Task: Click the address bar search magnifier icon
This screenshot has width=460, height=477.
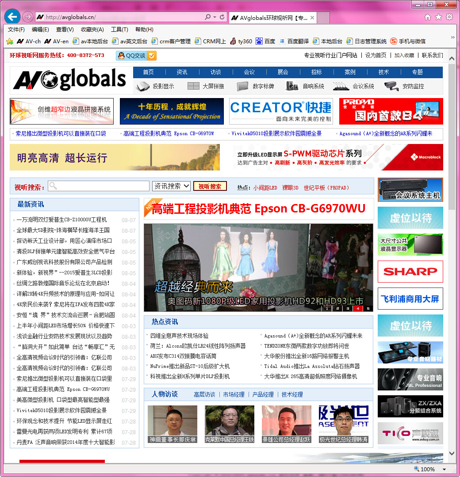Action: pos(208,17)
